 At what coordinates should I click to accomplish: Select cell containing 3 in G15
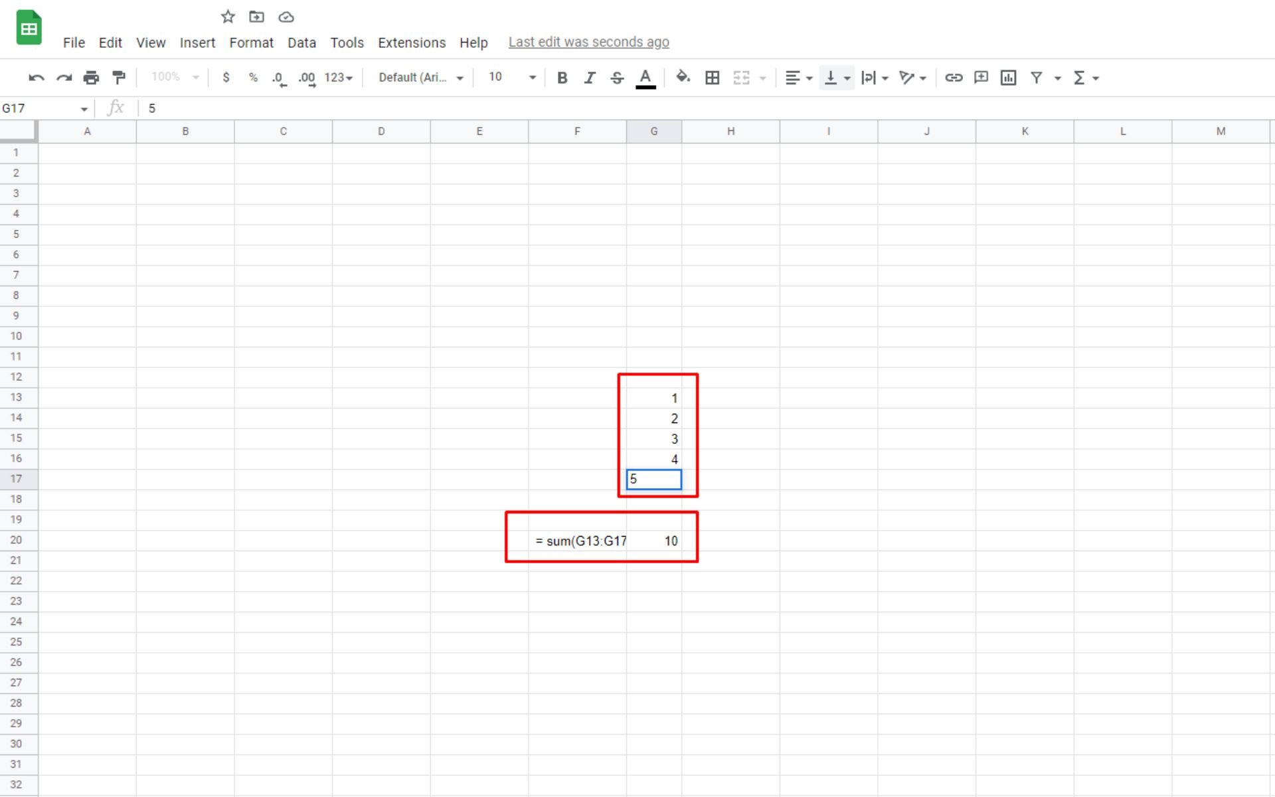tap(654, 439)
